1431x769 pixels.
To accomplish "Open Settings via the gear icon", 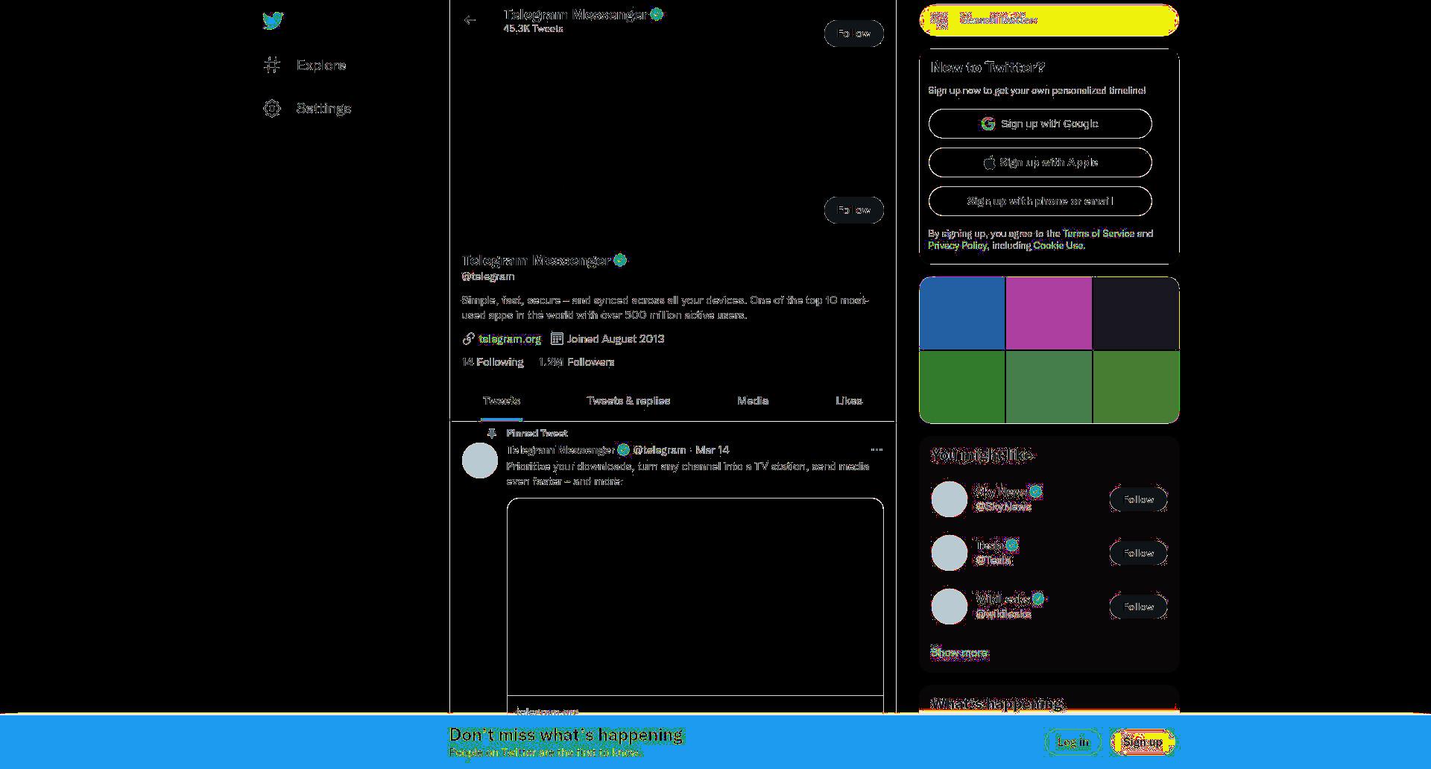I will [x=272, y=108].
